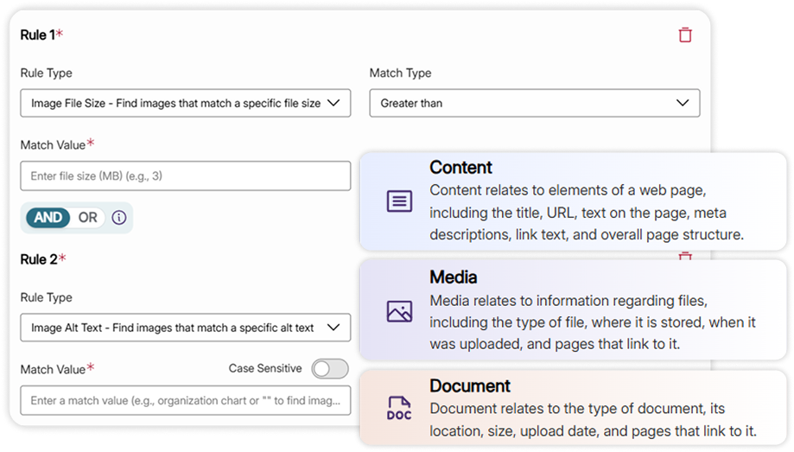Click the Media image icon
Screen dimensions: 794x452
click(398, 311)
